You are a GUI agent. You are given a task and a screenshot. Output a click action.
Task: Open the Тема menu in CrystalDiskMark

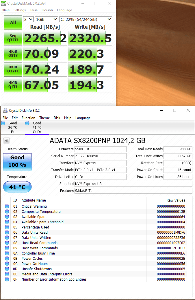pyautogui.click(x=34, y=10)
